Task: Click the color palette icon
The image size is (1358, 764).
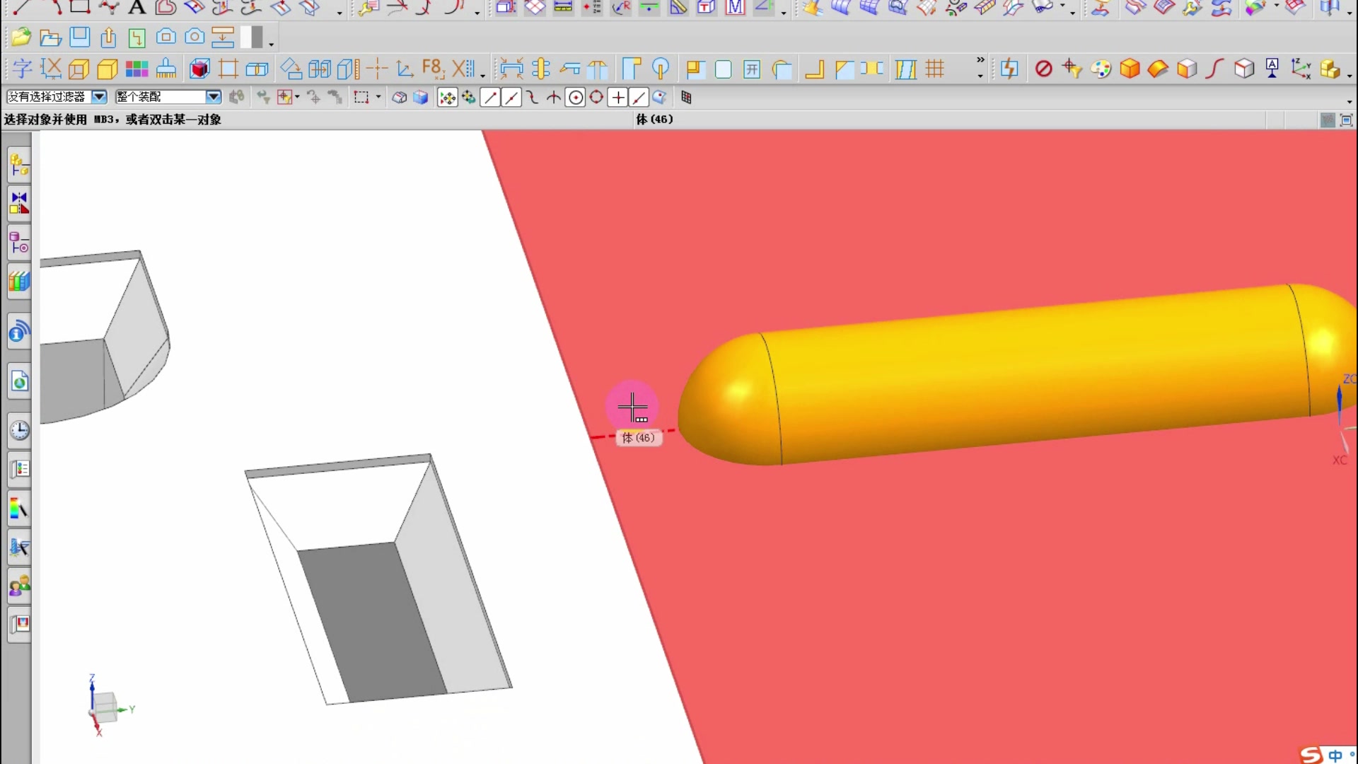Action: 1101,69
